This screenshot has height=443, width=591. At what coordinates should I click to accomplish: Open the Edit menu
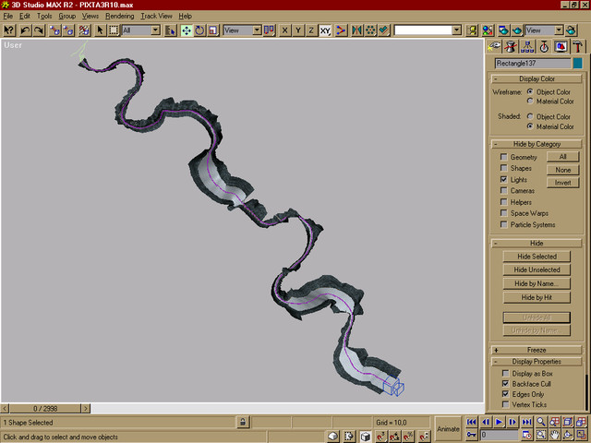coord(25,17)
